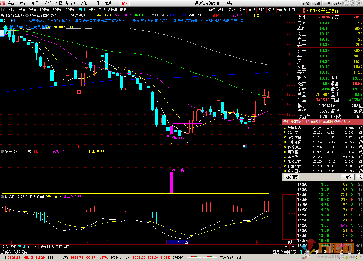Image resolution: width=363 pixels, height=261 pixels.
Task: Open the 资讯 menu in menu bar
Action: (84, 3)
